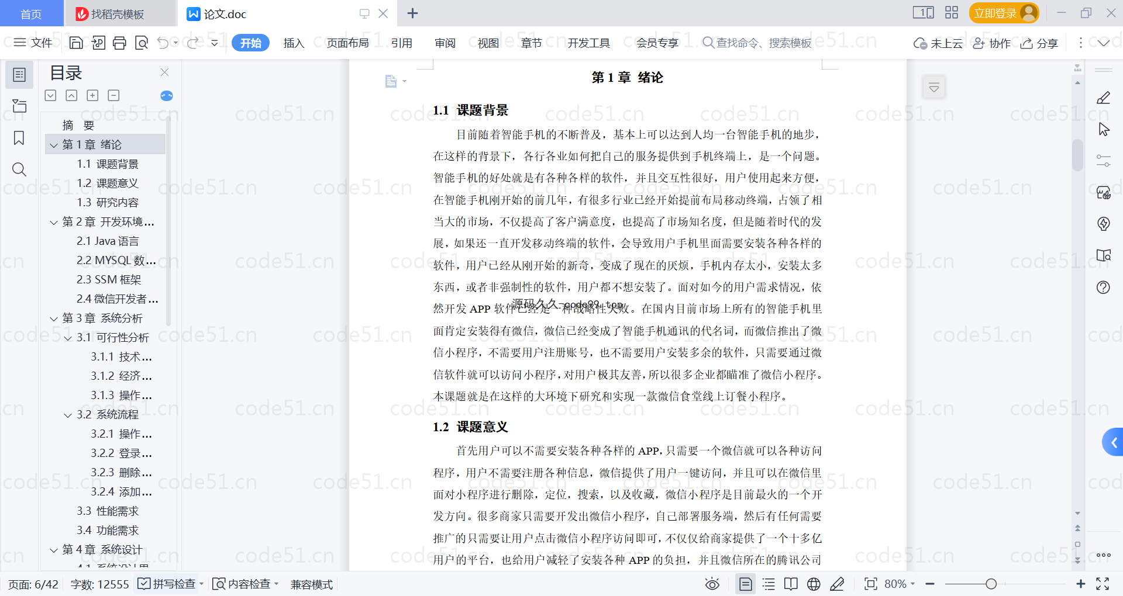The width and height of the screenshot is (1123, 596).
Task: Open the 会员专享 tab
Action: coord(657,43)
